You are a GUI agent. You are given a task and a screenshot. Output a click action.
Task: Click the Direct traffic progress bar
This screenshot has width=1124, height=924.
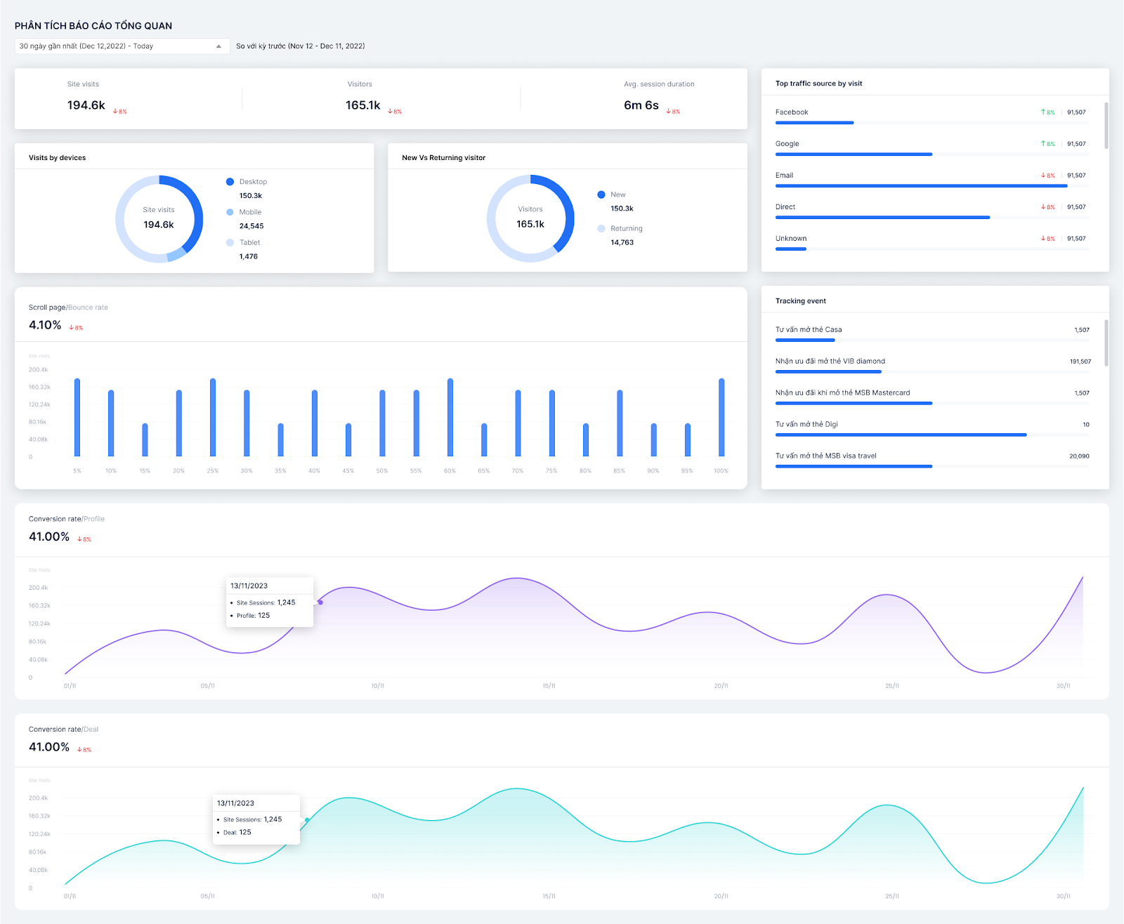click(x=932, y=218)
